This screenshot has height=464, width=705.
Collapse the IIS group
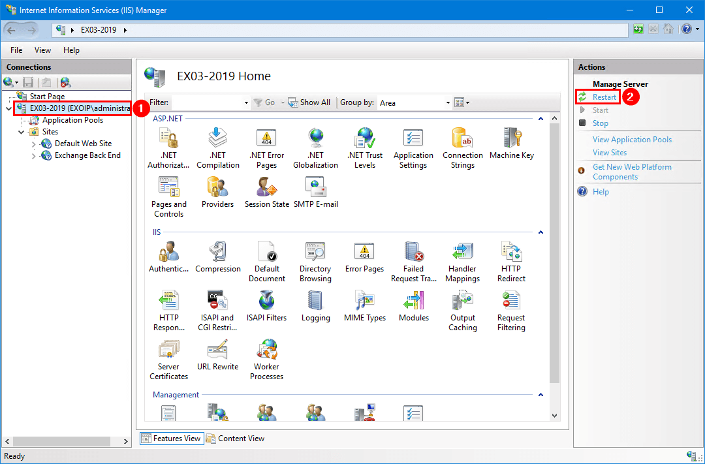pos(541,232)
